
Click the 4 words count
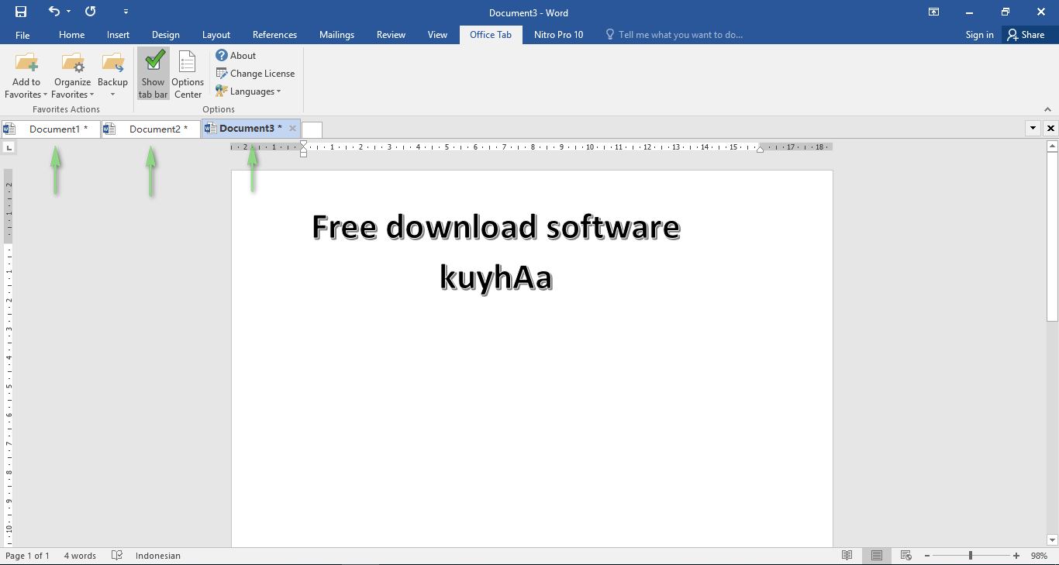pos(80,556)
